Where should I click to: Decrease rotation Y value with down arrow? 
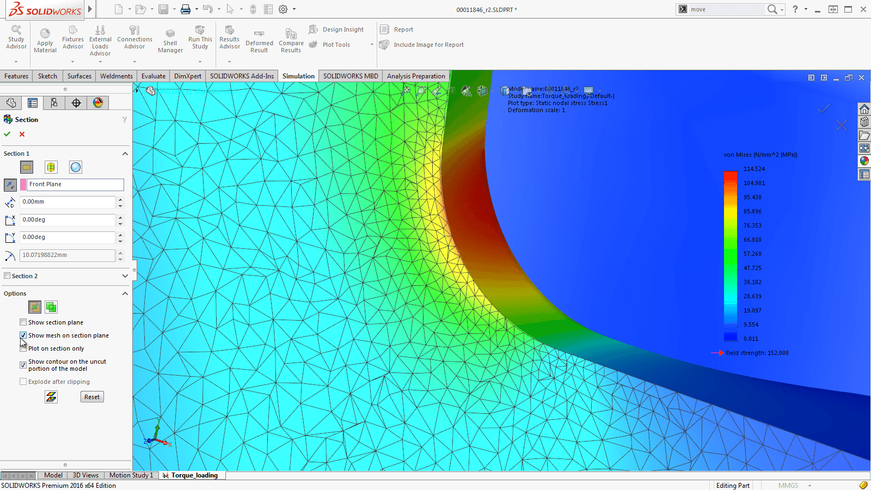click(x=120, y=241)
